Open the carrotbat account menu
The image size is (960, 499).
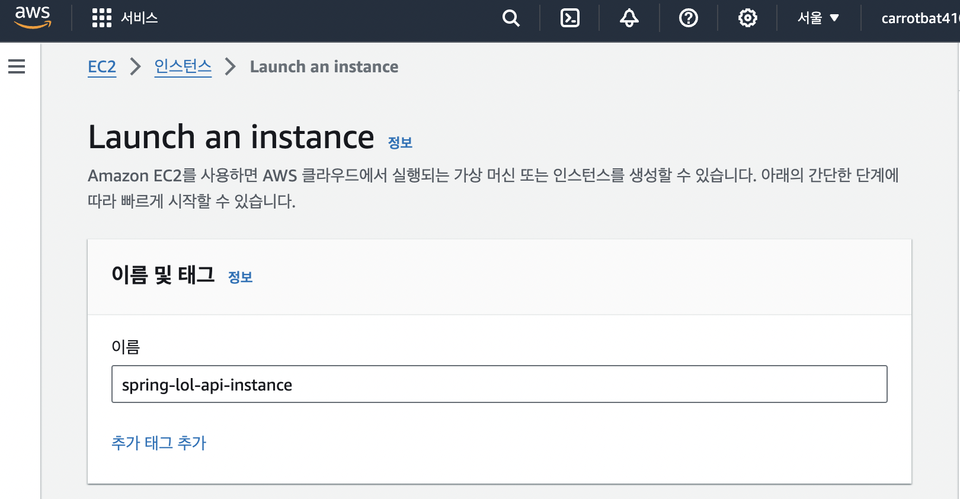[919, 18]
